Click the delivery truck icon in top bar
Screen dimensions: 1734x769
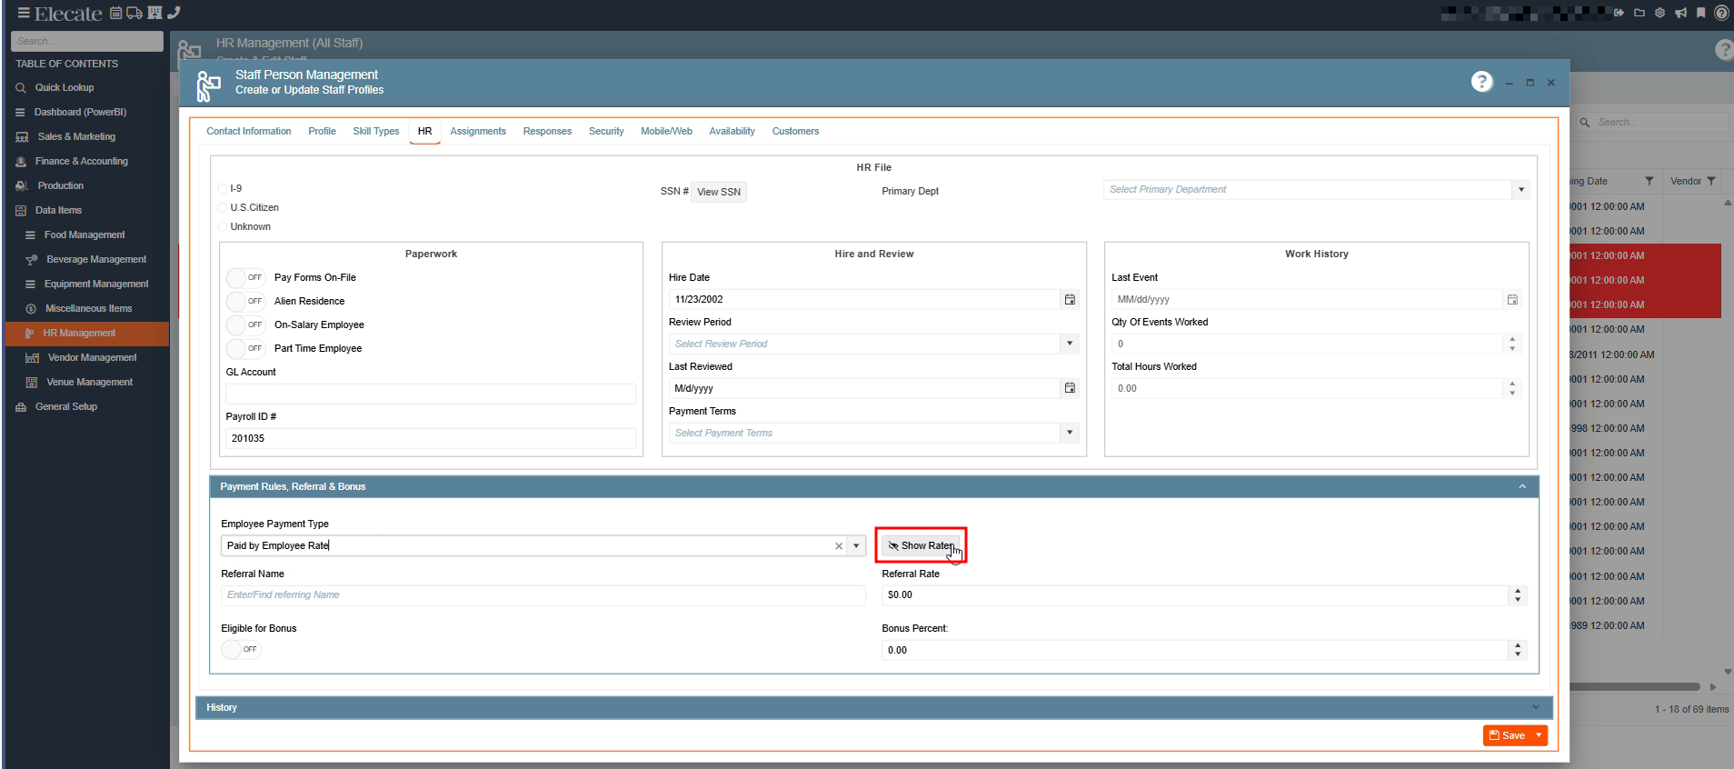(135, 13)
